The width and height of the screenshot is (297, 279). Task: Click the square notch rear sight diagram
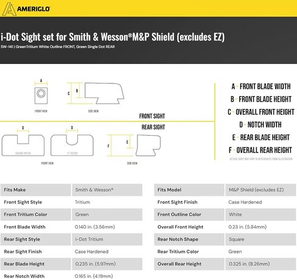23,145
